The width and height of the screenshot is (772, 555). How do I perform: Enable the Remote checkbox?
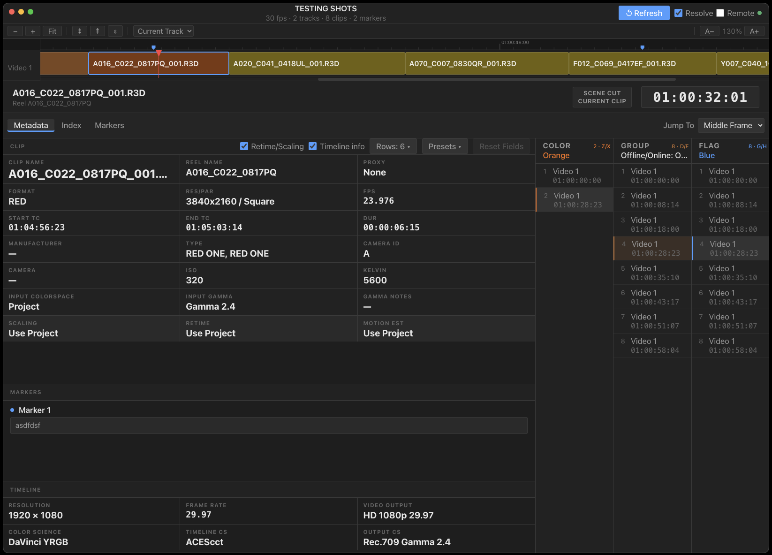pyautogui.click(x=720, y=13)
